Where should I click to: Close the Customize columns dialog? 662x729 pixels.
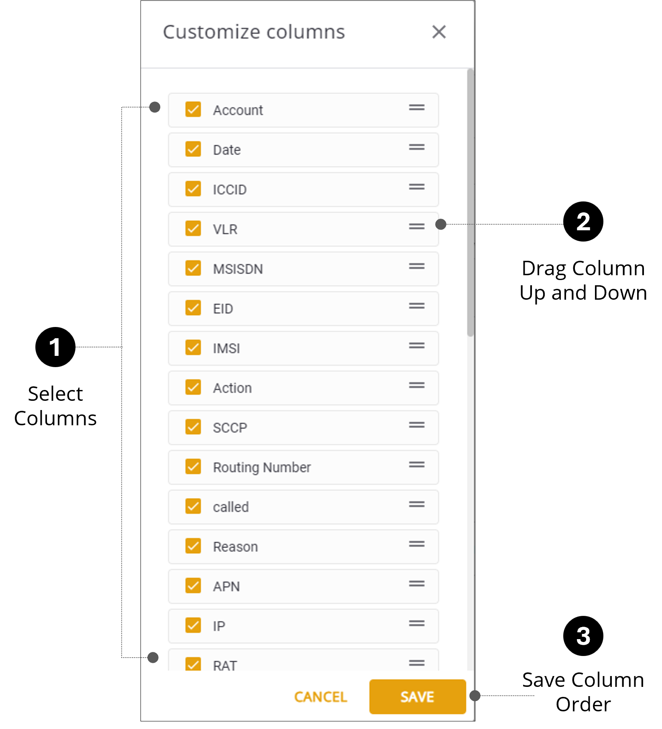(439, 32)
